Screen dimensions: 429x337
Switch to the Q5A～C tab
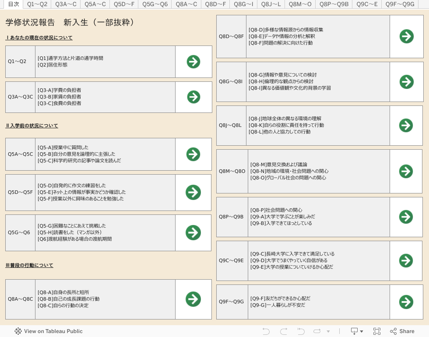point(95,4)
